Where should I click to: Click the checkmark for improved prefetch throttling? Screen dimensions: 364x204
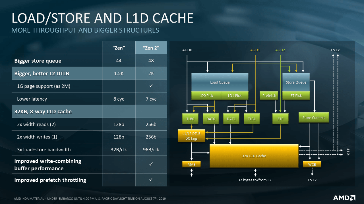151,180
